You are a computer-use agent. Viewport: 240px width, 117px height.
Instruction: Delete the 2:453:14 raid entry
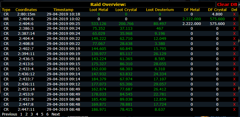[x=234, y=89]
